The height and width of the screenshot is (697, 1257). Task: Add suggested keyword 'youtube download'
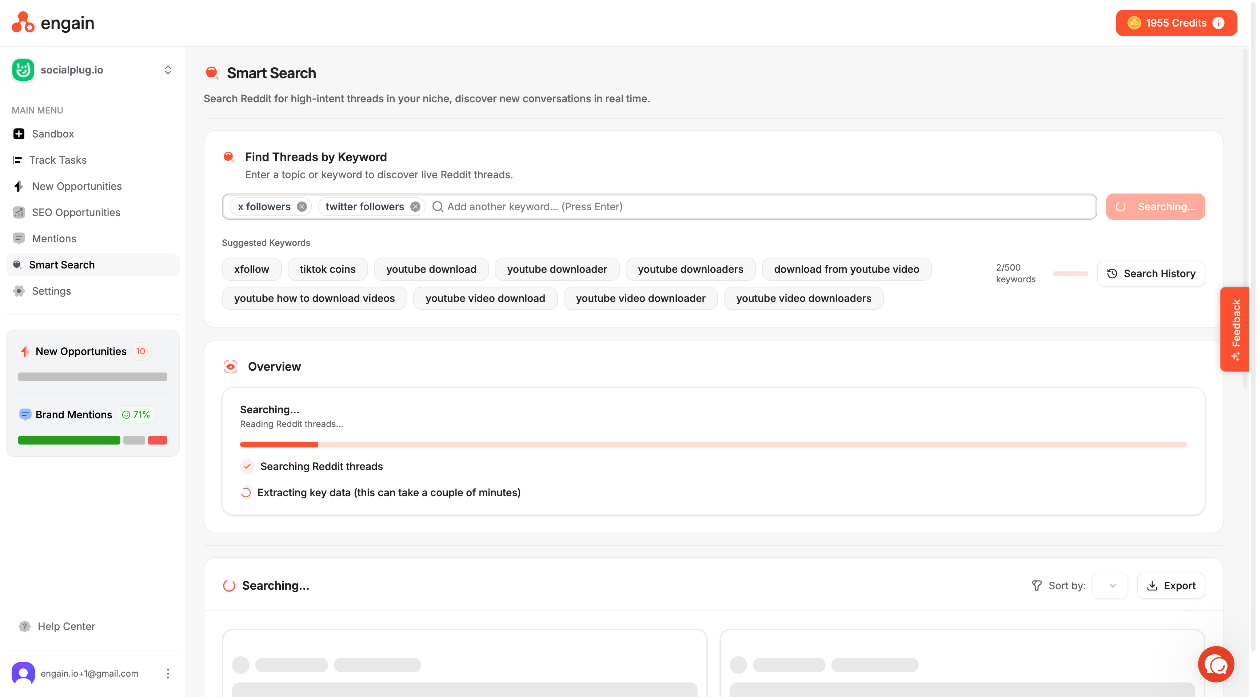coord(431,269)
